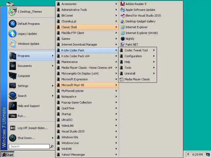Screen dimensions: 211x158
Task: Click the Windows Update icon
Action: [12, 43]
